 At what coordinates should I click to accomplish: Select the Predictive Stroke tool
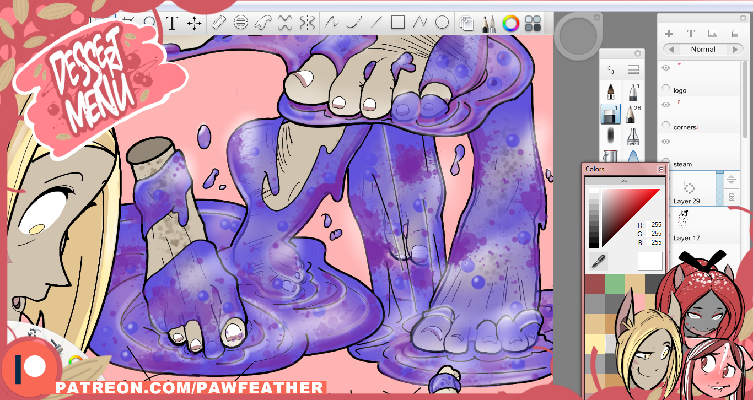point(353,23)
